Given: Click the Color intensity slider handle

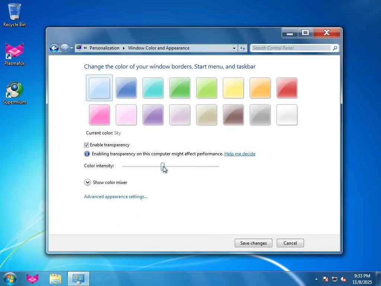Looking at the screenshot, I should 163,167.
